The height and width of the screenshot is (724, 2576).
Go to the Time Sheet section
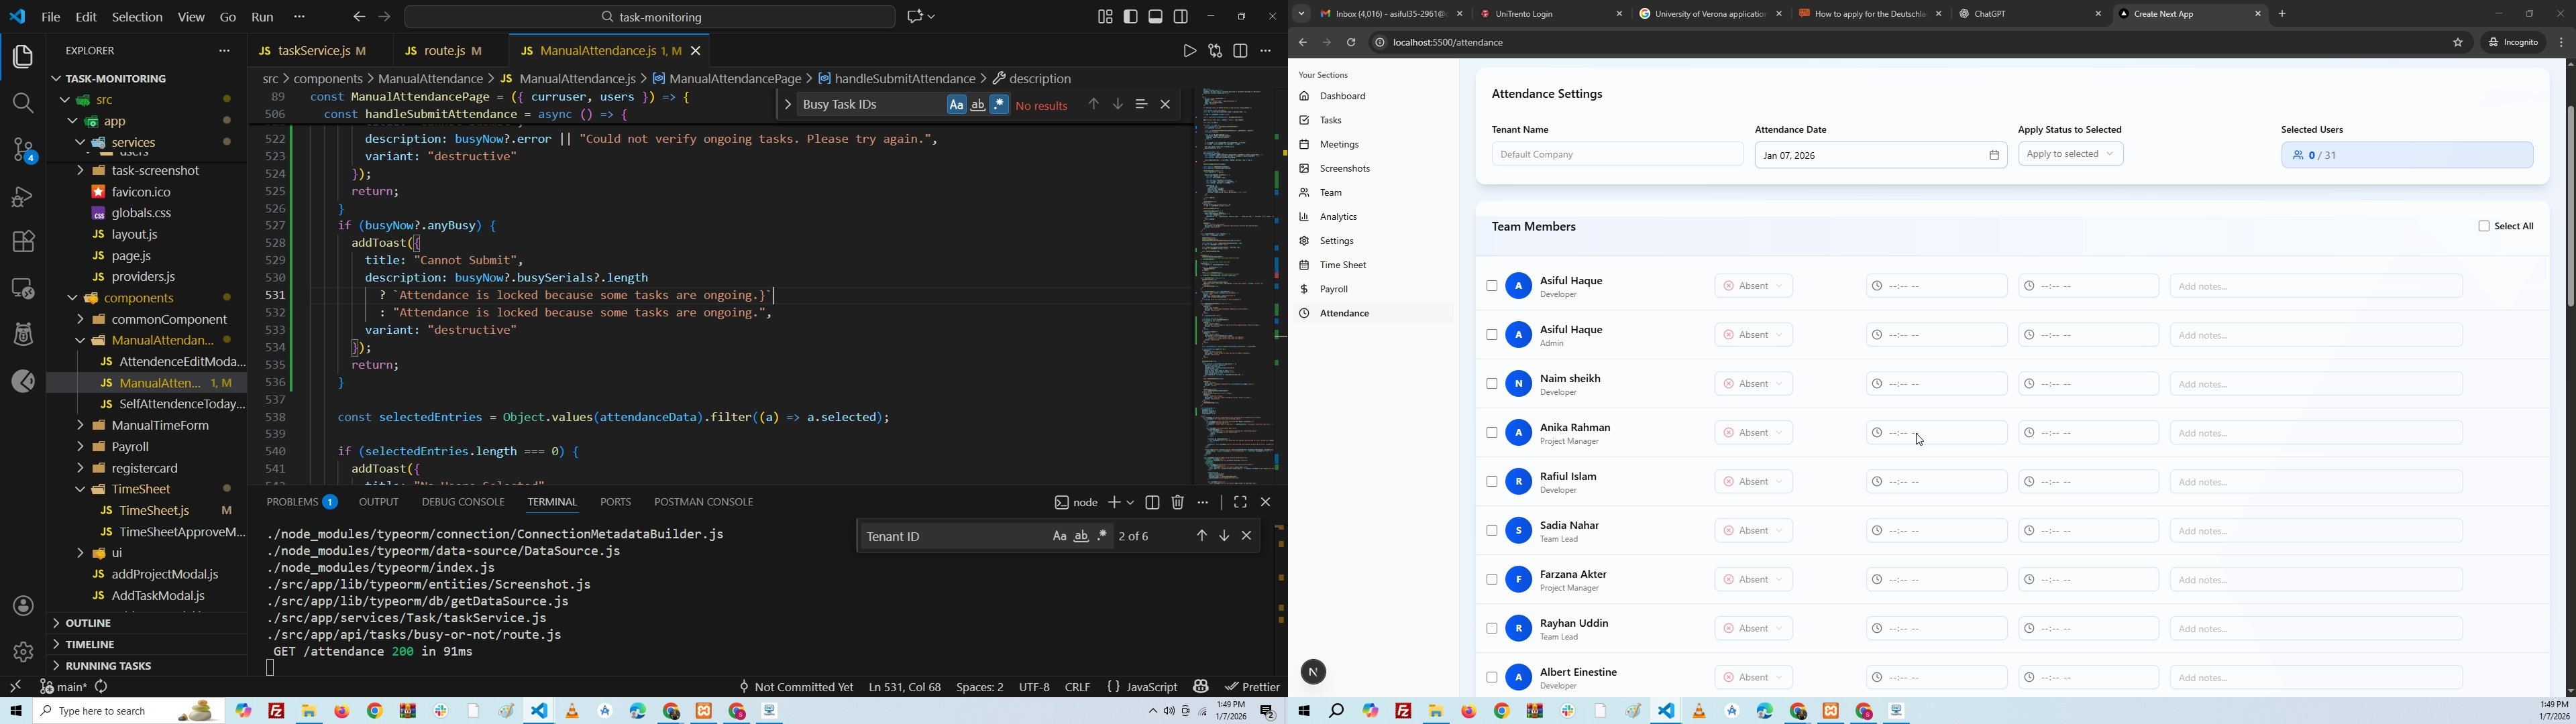(1342, 265)
